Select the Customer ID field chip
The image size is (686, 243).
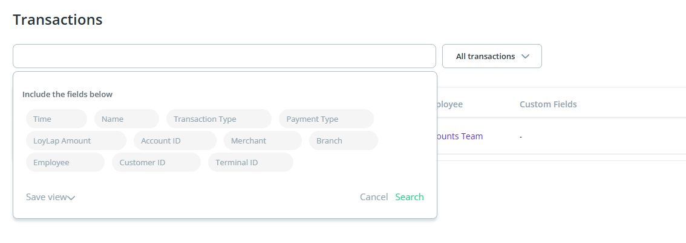pos(156,162)
